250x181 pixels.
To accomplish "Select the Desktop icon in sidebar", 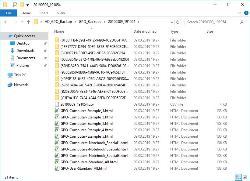I will click(x=12, y=43).
